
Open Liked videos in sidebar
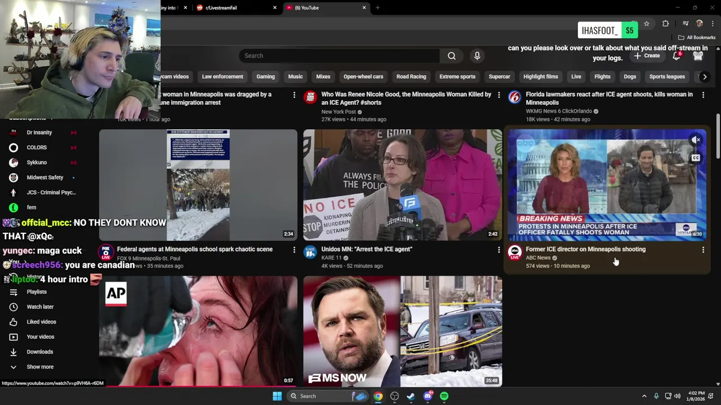tap(41, 322)
